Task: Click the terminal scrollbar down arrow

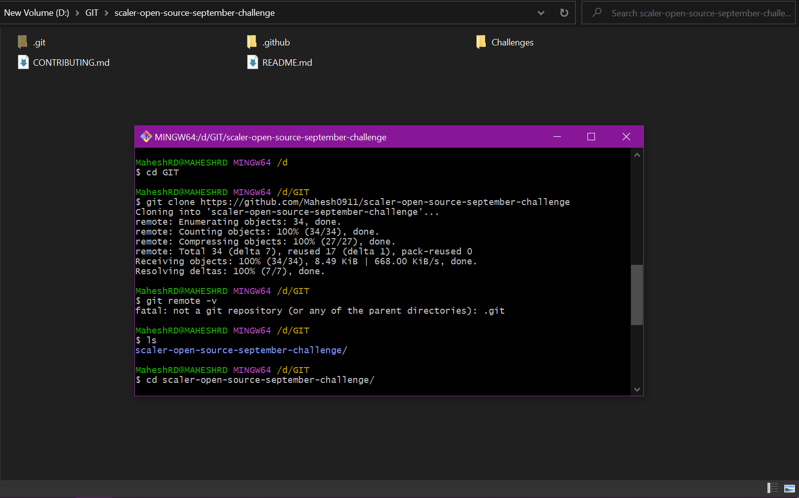Action: 637,389
